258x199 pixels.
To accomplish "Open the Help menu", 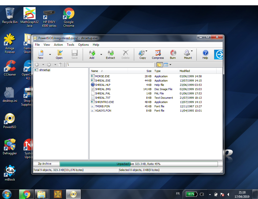I will tap(96, 45).
